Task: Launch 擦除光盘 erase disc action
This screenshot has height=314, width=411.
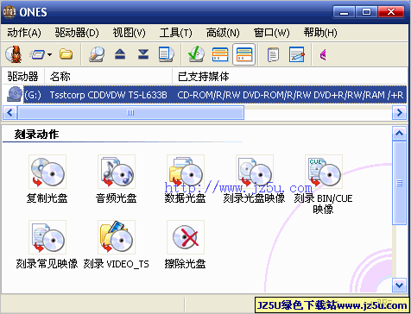Action: click(186, 245)
